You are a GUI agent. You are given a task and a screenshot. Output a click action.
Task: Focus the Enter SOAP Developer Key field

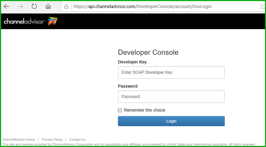point(171,72)
